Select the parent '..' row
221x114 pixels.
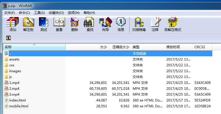click(110, 53)
